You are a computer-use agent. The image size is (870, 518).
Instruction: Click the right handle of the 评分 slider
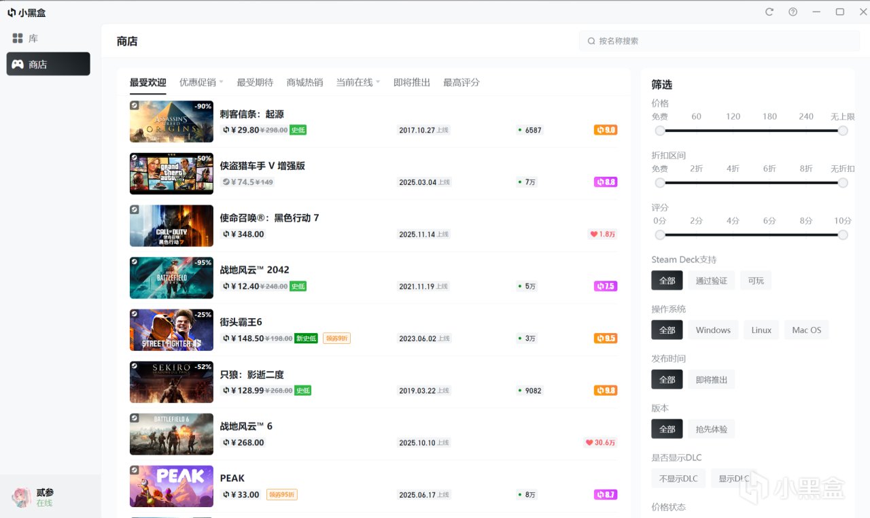click(x=843, y=235)
